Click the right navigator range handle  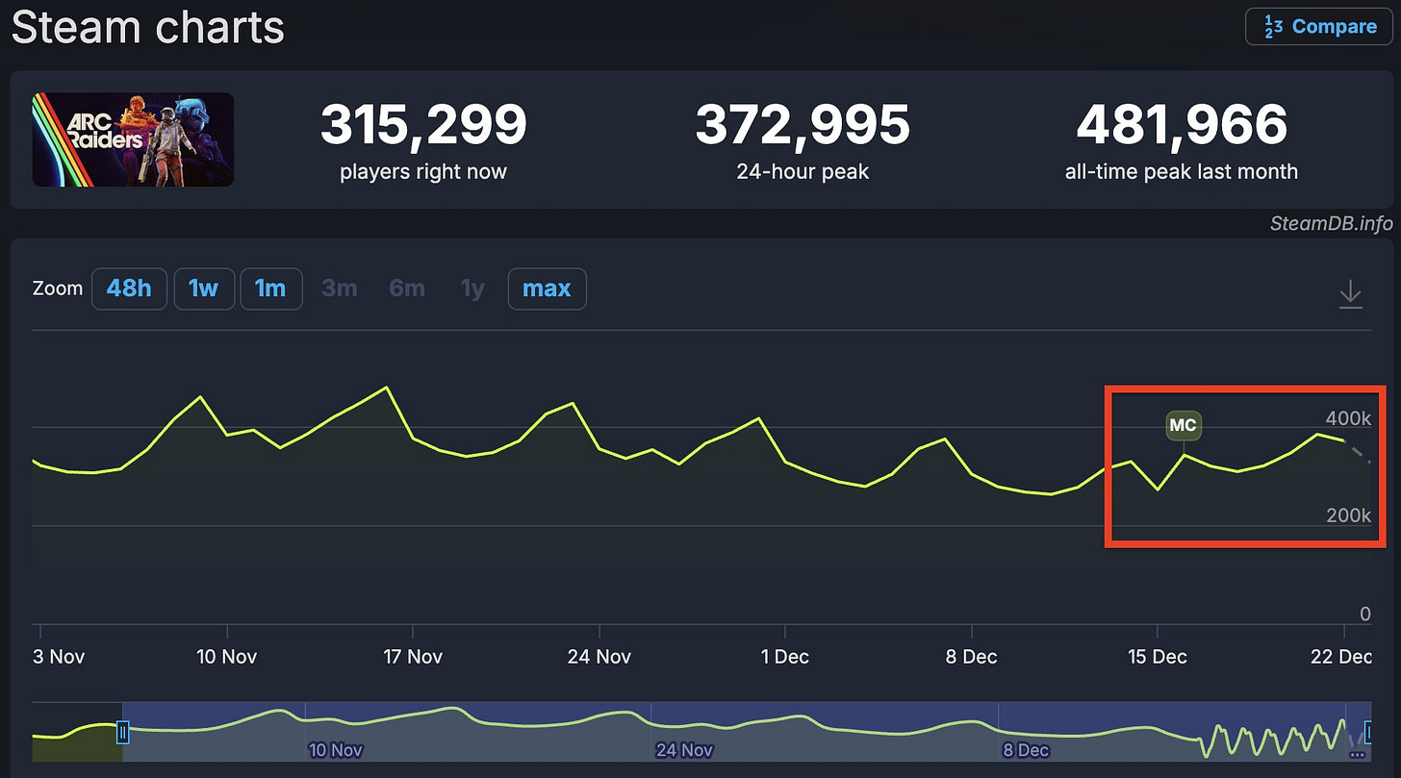[1368, 734]
